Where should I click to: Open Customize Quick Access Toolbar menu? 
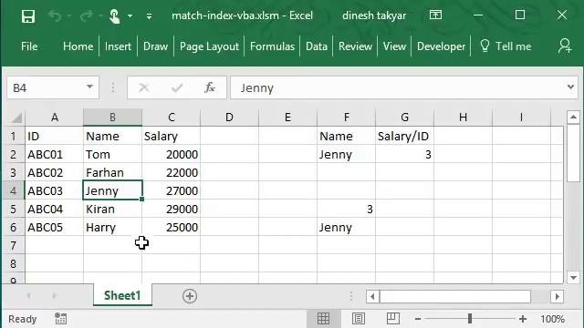pos(149,16)
